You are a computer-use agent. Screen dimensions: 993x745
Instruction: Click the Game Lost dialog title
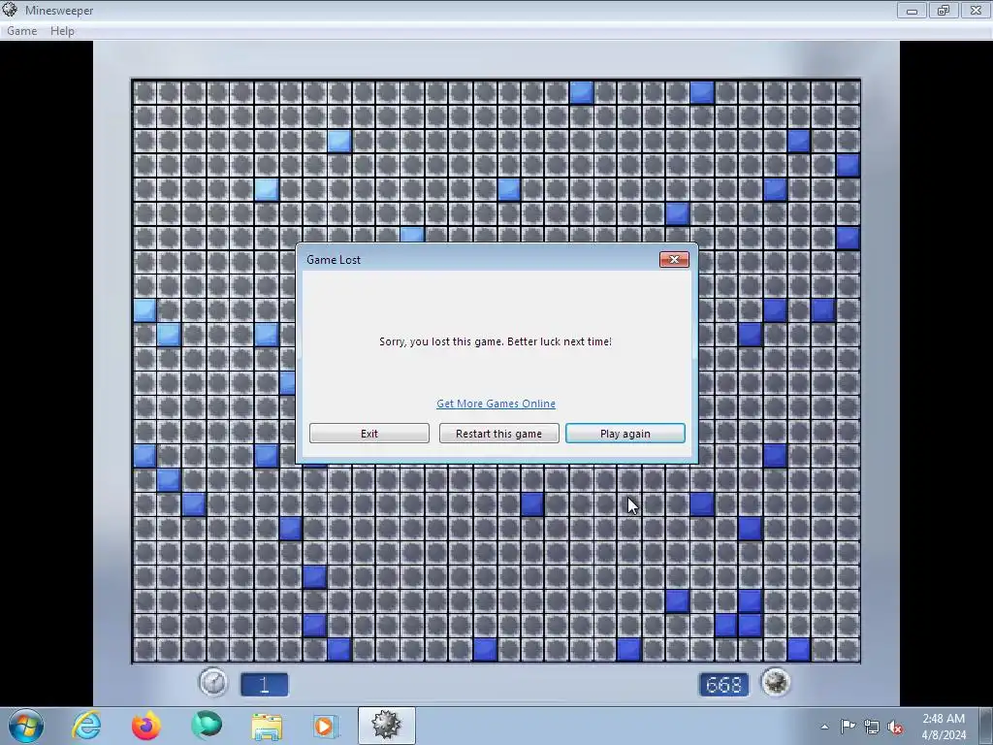(x=334, y=260)
